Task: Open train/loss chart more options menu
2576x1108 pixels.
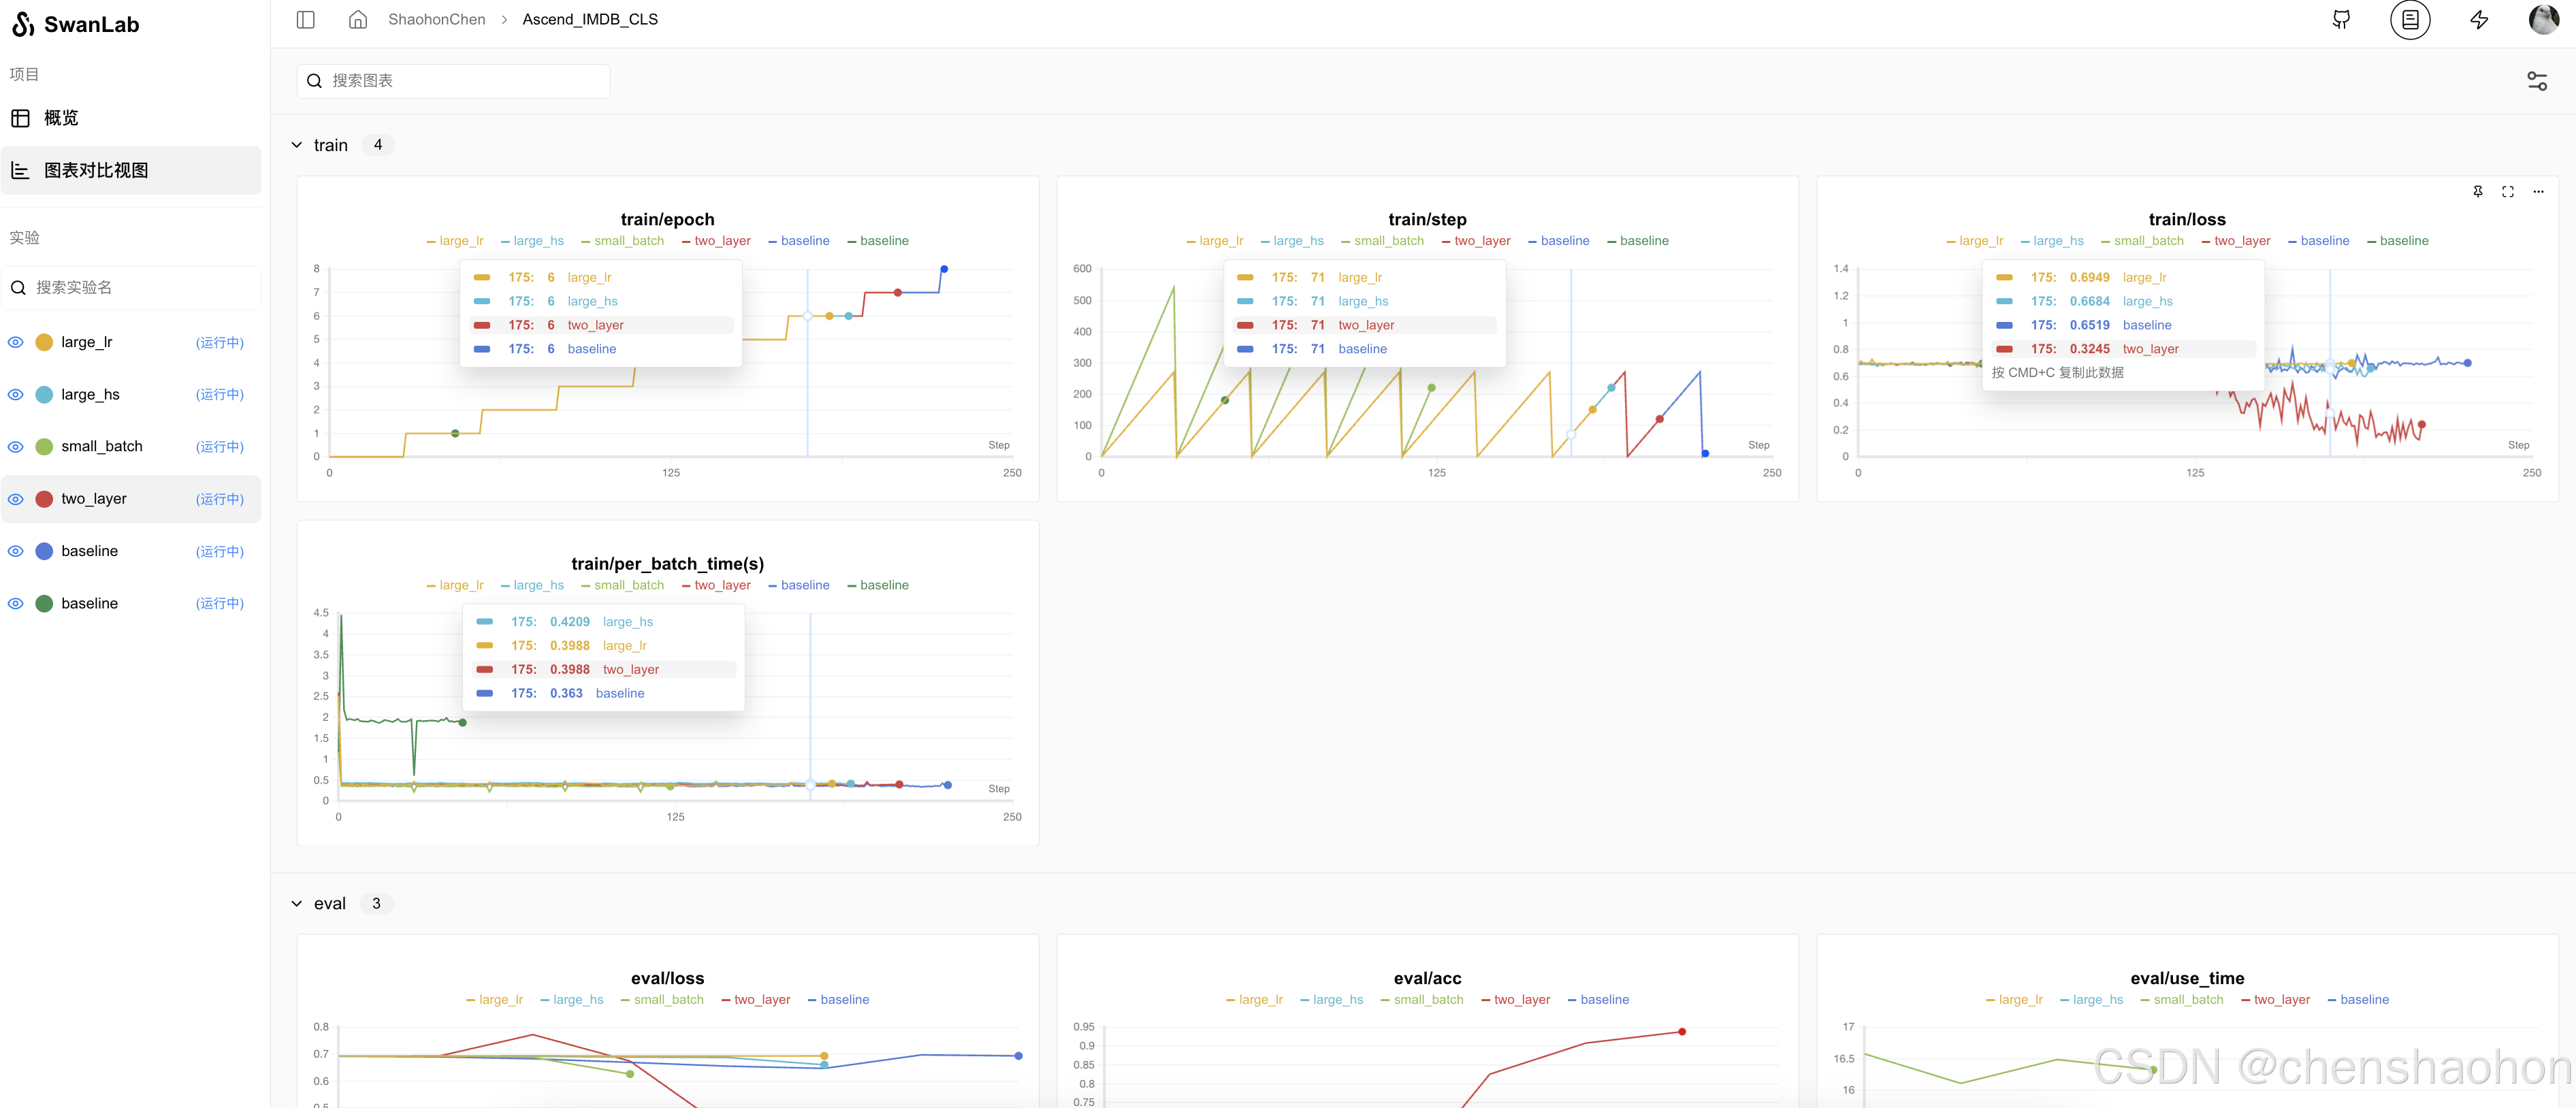Action: tap(2538, 192)
